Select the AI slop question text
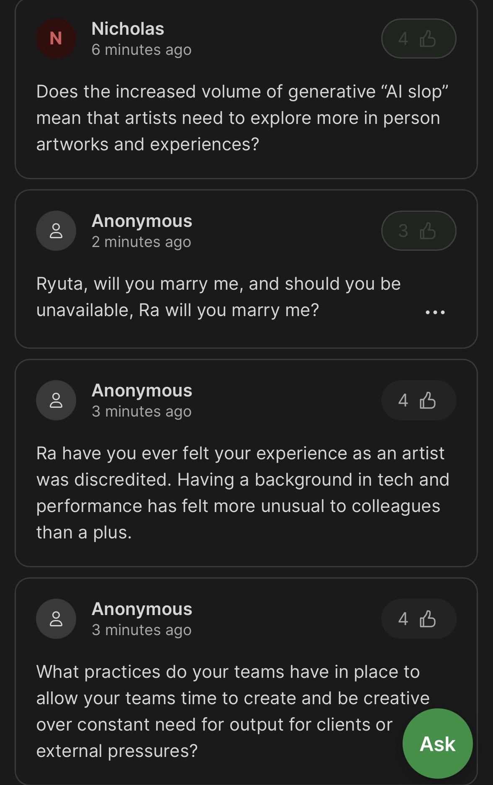Screen dimensions: 493x785 coord(242,118)
